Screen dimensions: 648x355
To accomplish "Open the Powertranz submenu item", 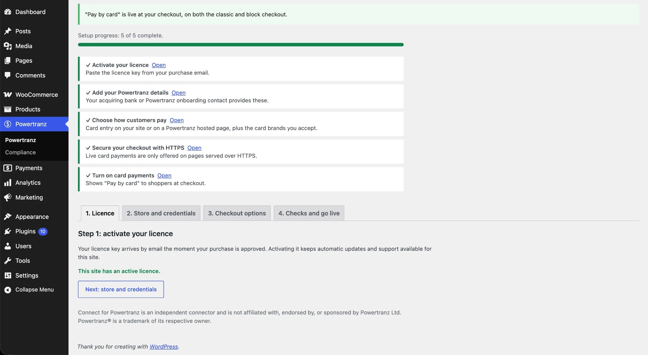I will (20, 140).
